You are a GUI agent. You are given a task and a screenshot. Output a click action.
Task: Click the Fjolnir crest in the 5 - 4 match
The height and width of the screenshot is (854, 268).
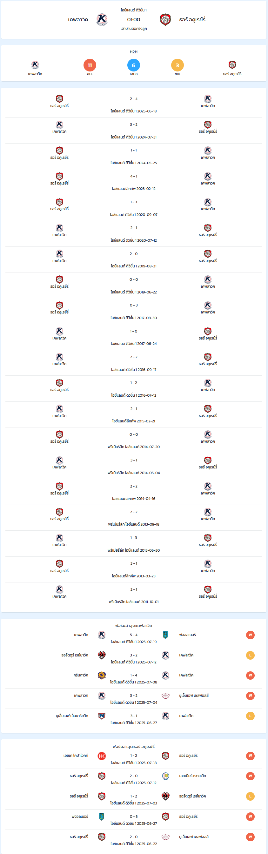pyautogui.click(x=165, y=635)
